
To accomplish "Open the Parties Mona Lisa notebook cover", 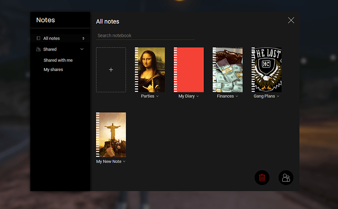I will click(150, 70).
